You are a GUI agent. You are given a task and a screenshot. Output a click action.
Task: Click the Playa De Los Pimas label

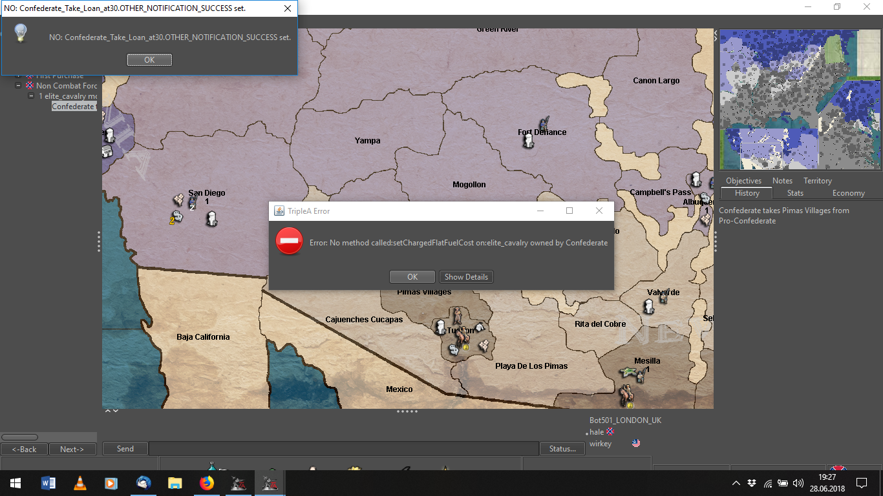click(531, 366)
